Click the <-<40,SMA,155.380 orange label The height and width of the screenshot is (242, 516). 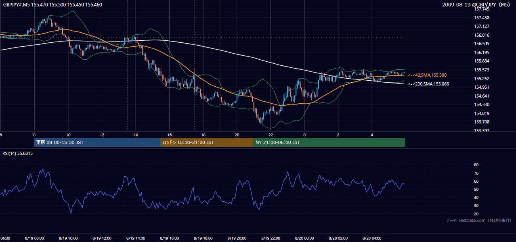pyautogui.click(x=427, y=75)
